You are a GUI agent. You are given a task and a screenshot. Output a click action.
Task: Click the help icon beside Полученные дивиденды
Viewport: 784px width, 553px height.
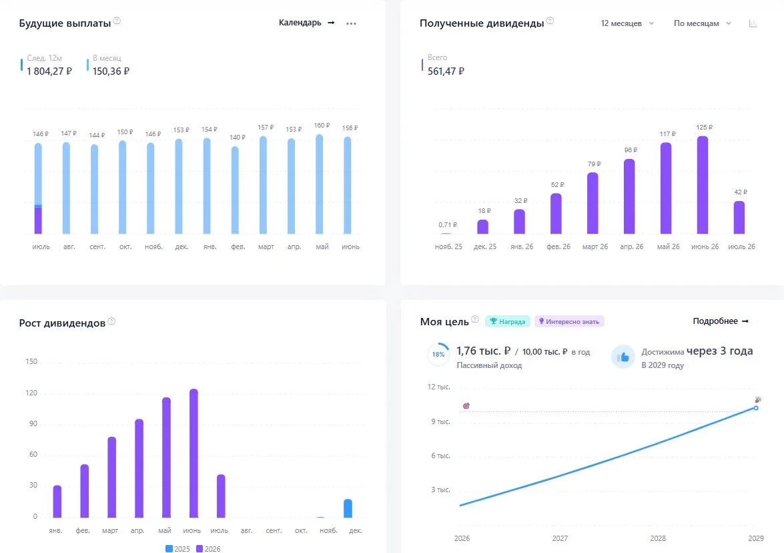(550, 21)
